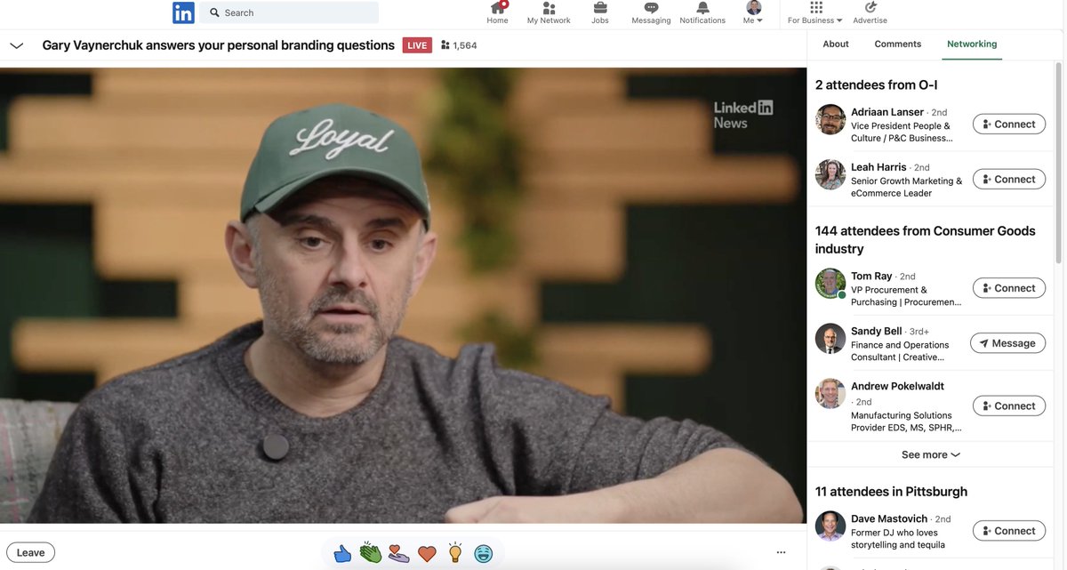React with the thumbs-up Like icon
The image size is (1067, 570).
pyautogui.click(x=342, y=553)
